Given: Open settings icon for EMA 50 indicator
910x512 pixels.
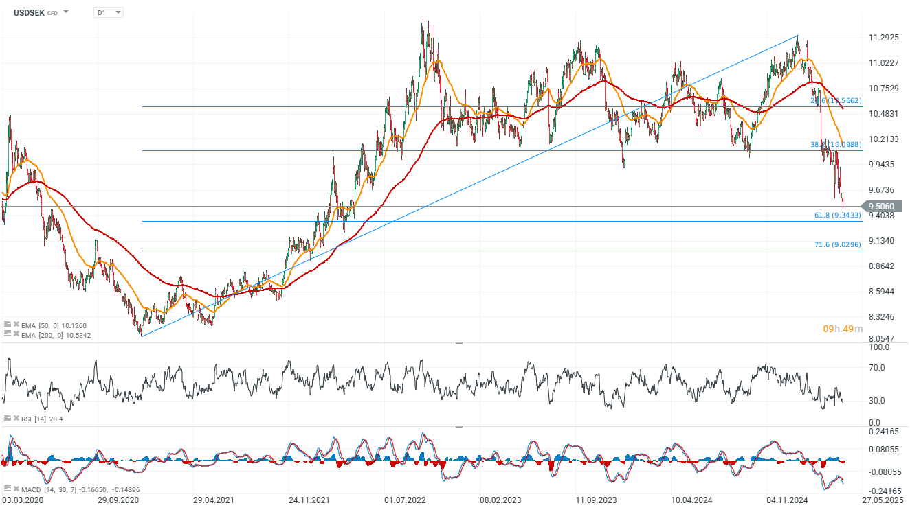Looking at the screenshot, I should click(x=7, y=325).
